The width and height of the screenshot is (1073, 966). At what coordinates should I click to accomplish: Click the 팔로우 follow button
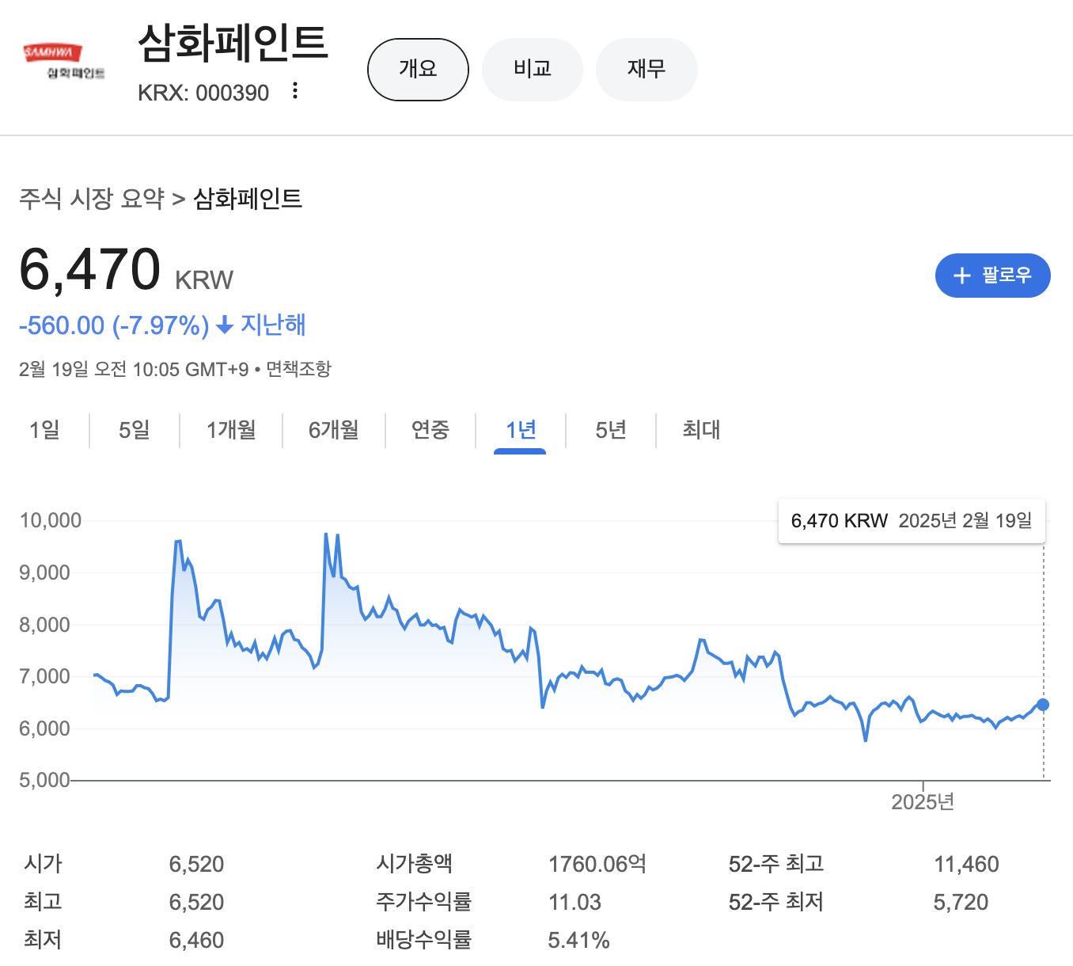pyautogui.click(x=992, y=276)
